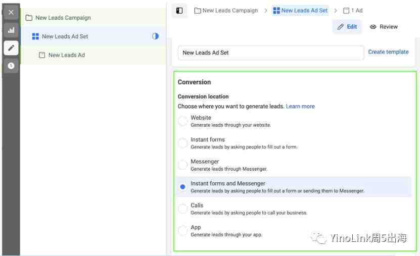Click the eye Review icon
The width and height of the screenshot is (420, 256).
pos(373,27)
